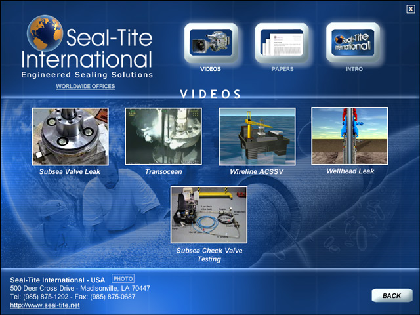This screenshot has width=420, height=315.
Task: Close the window with the X button
Action: tap(410, 9)
